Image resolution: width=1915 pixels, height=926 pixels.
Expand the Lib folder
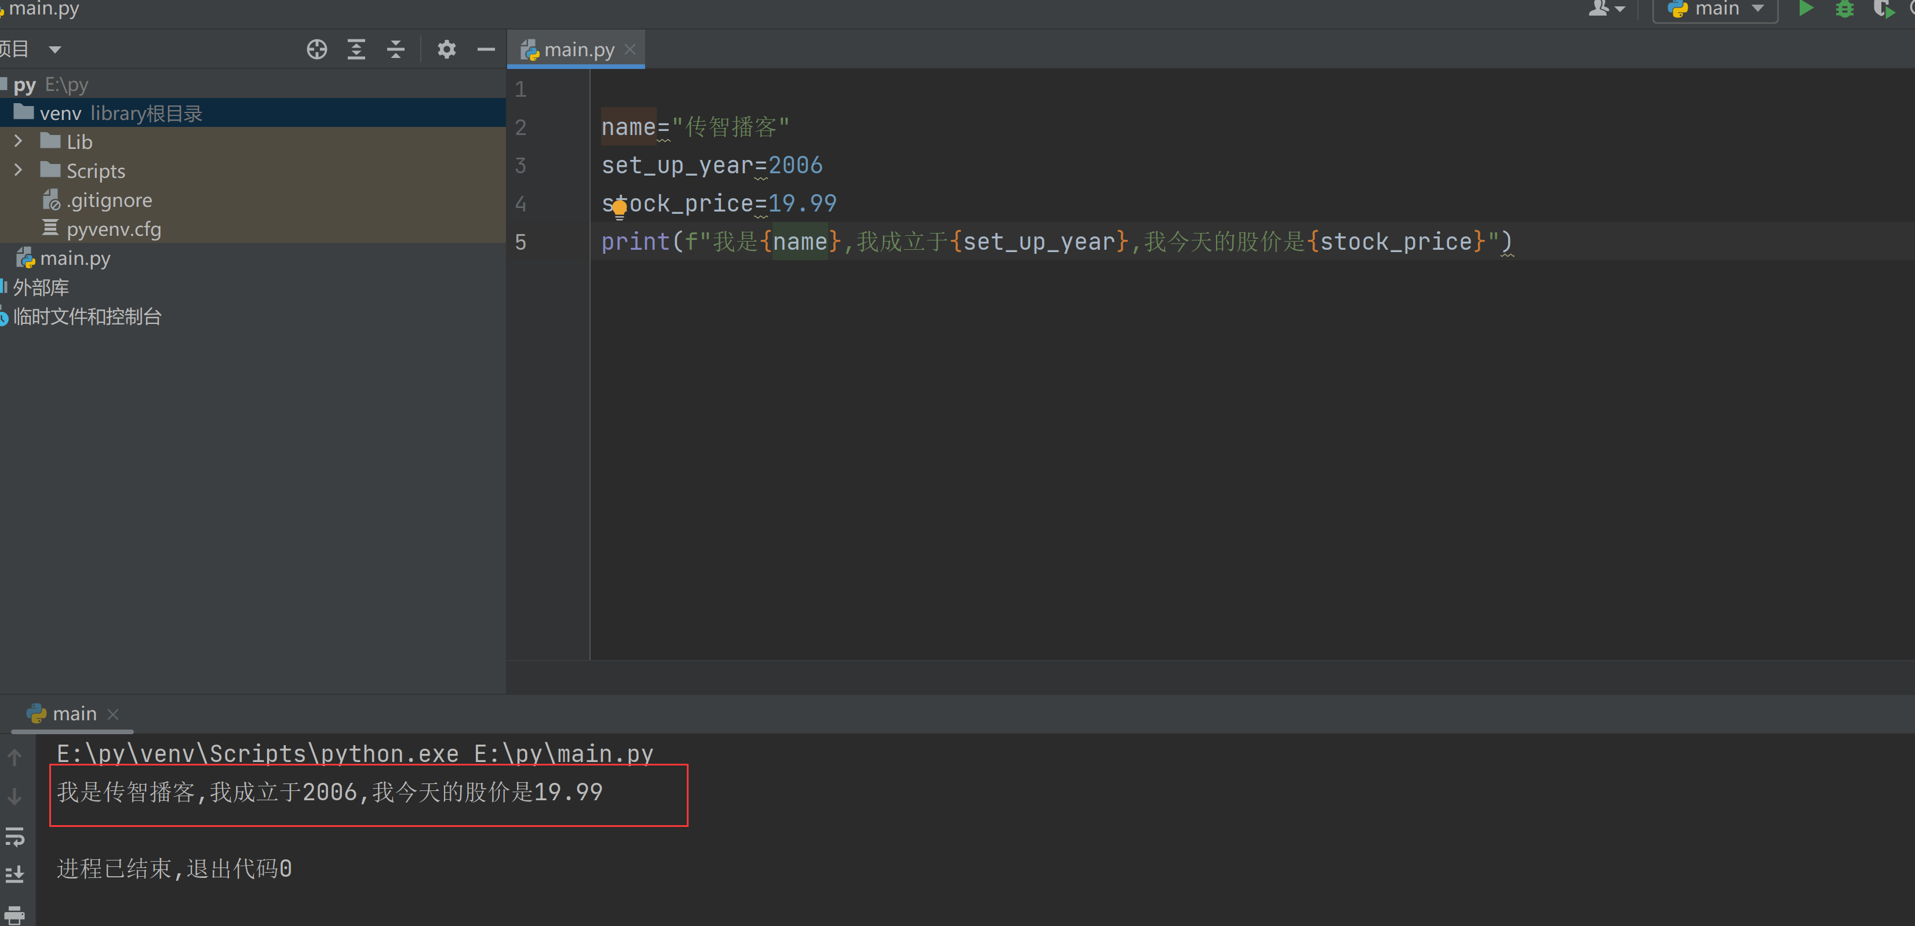(19, 140)
